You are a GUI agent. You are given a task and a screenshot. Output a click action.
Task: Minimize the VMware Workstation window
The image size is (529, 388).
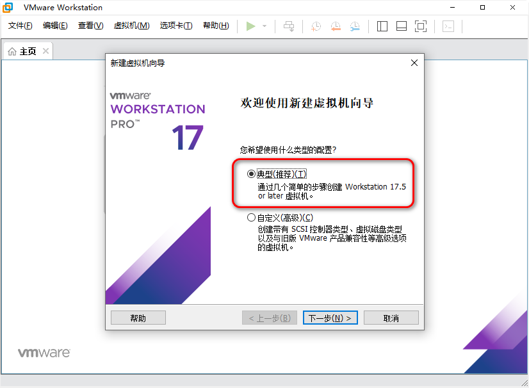[452, 8]
